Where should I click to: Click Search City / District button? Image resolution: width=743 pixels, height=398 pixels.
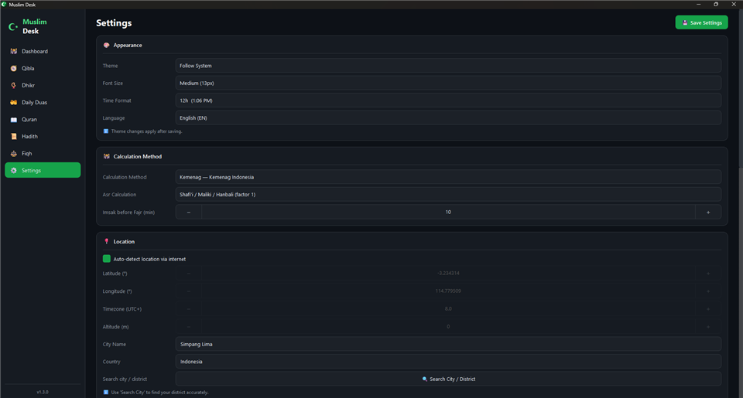[x=448, y=379]
